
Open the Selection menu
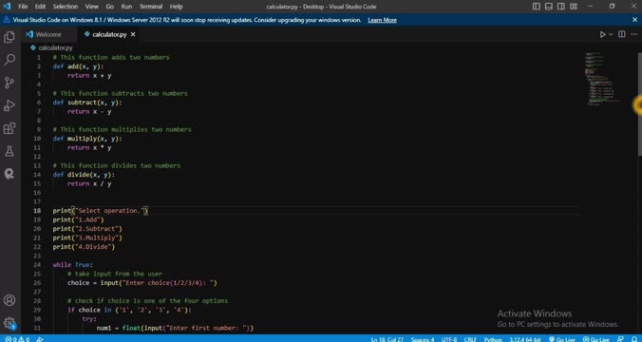point(66,7)
